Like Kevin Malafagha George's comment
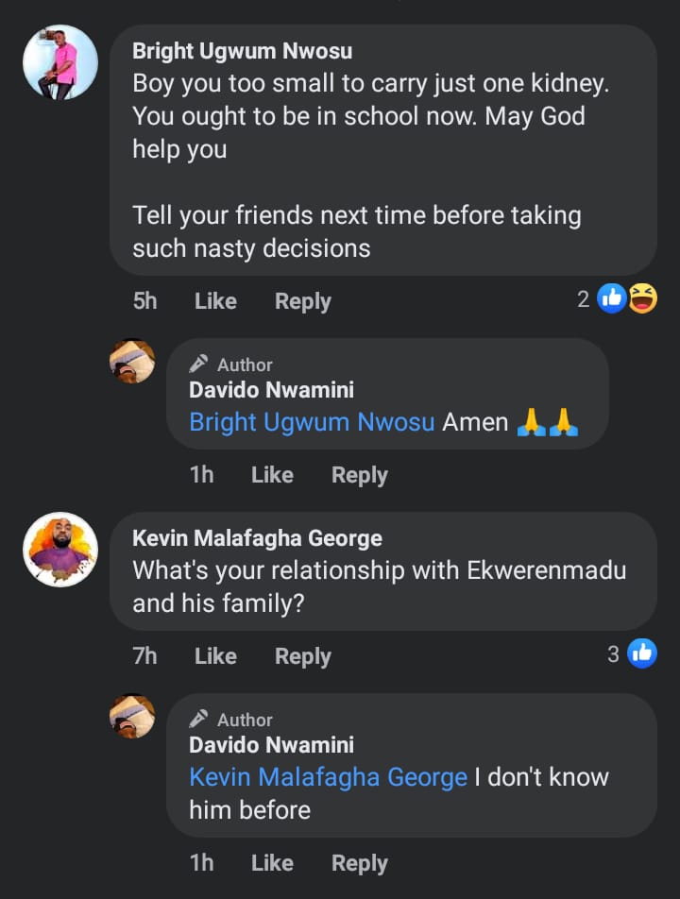Image resolution: width=680 pixels, height=899 pixels. coord(215,656)
